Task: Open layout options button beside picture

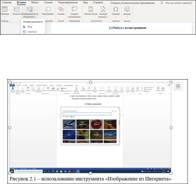Action: click(x=178, y=86)
